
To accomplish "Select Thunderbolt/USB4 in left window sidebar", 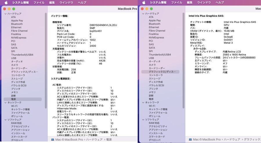I will click(22, 55).
